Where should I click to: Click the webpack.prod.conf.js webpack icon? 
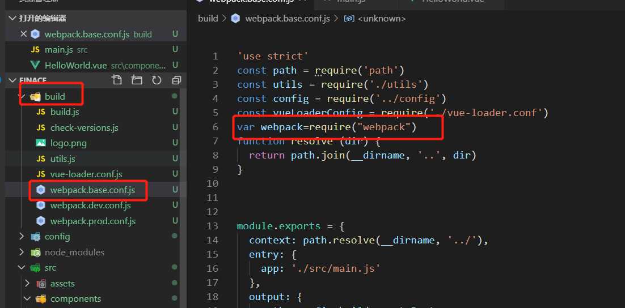[x=41, y=221]
